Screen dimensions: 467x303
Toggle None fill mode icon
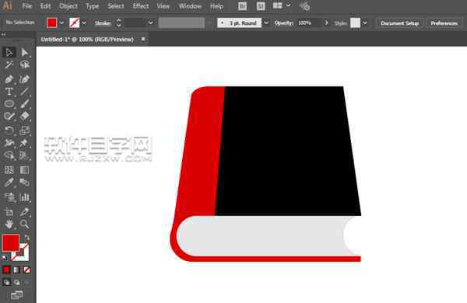26,270
